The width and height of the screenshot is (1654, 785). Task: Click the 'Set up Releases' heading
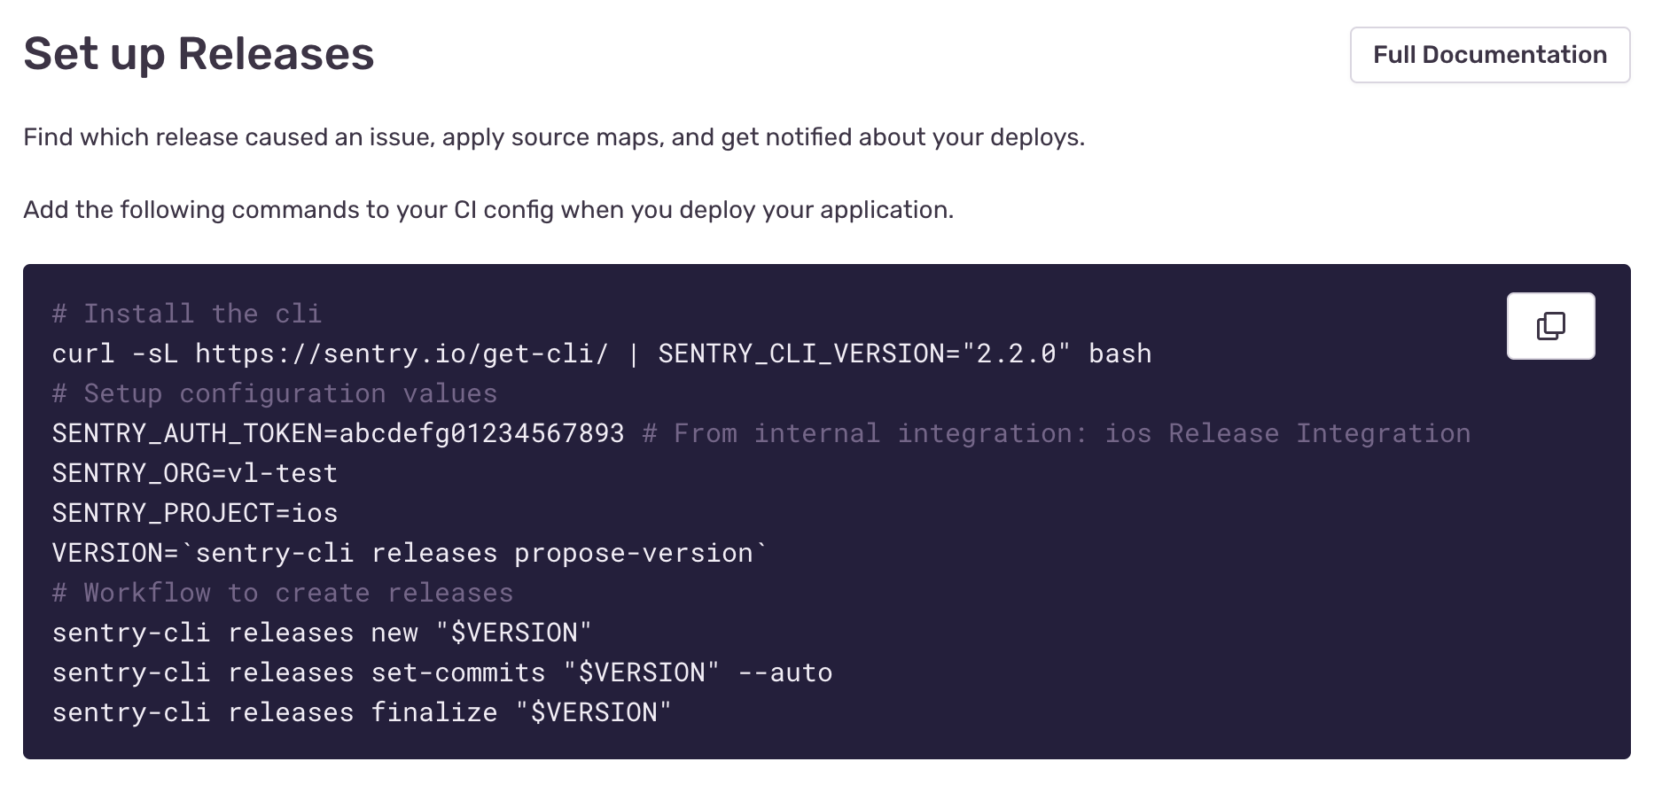199,54
